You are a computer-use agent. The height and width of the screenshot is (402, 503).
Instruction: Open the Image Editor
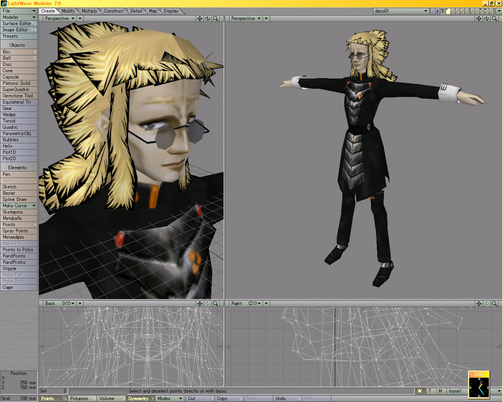click(18, 30)
